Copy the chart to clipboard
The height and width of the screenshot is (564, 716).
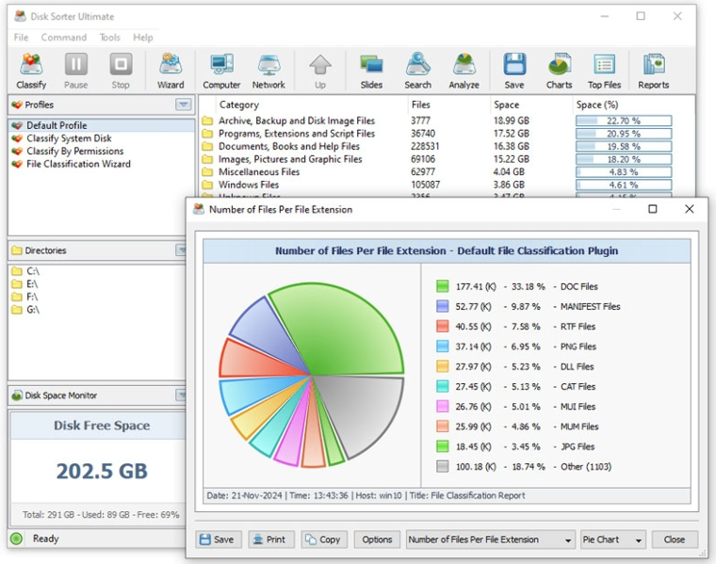324,540
